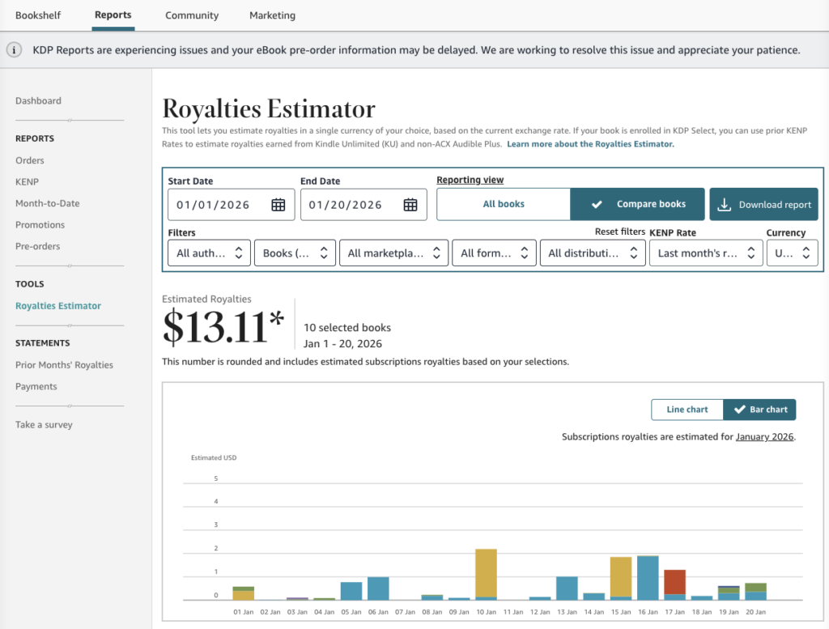The width and height of the screenshot is (829, 629).
Task: Click the info icon in the notice banner
Action: click(x=15, y=50)
